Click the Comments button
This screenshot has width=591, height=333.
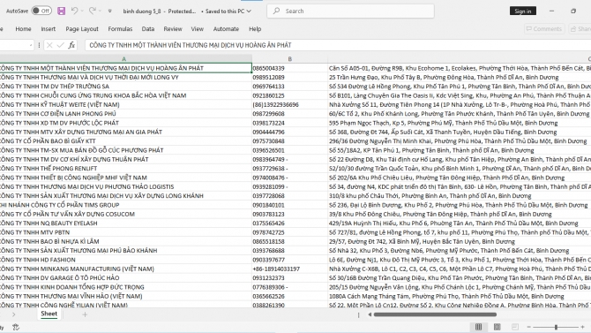pyautogui.click(x=544, y=28)
